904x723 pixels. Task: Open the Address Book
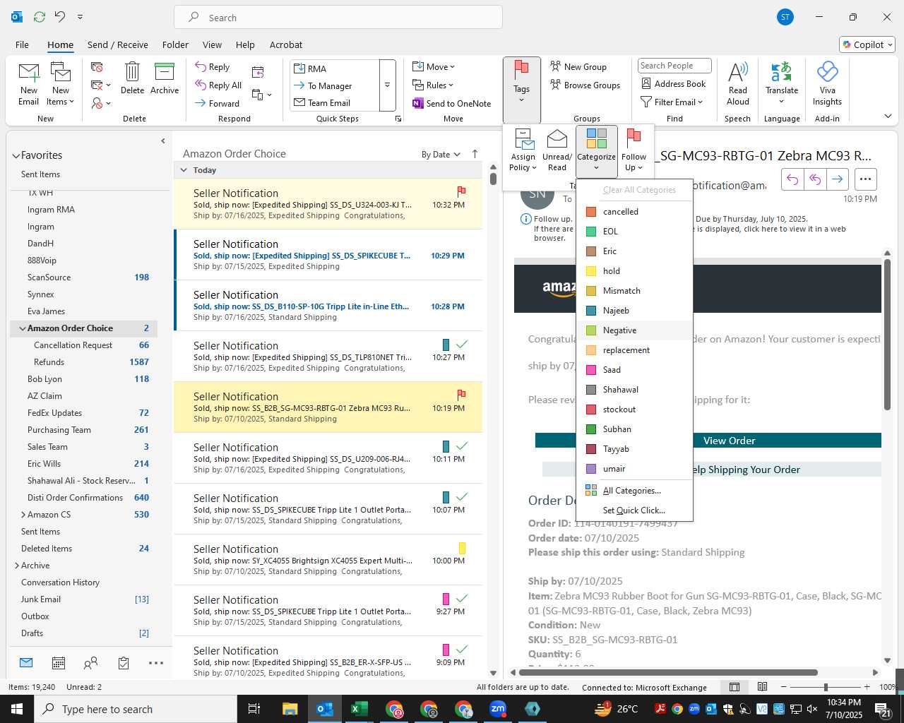pyautogui.click(x=674, y=83)
